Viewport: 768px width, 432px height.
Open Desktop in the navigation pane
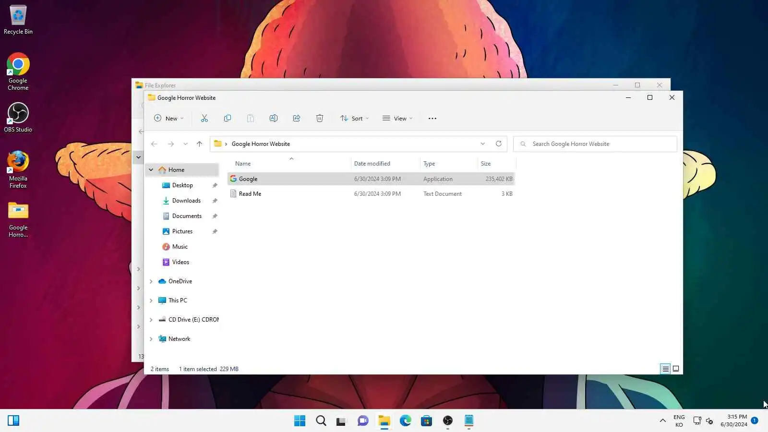[x=182, y=185]
